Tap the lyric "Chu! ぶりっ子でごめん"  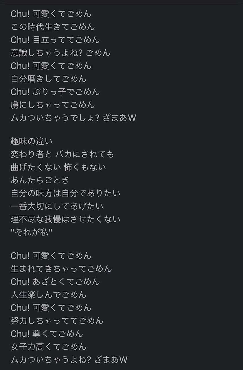tap(55, 92)
